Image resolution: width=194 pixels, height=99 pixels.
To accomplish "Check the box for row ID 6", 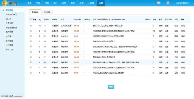I will pyautogui.click(x=31, y=46).
